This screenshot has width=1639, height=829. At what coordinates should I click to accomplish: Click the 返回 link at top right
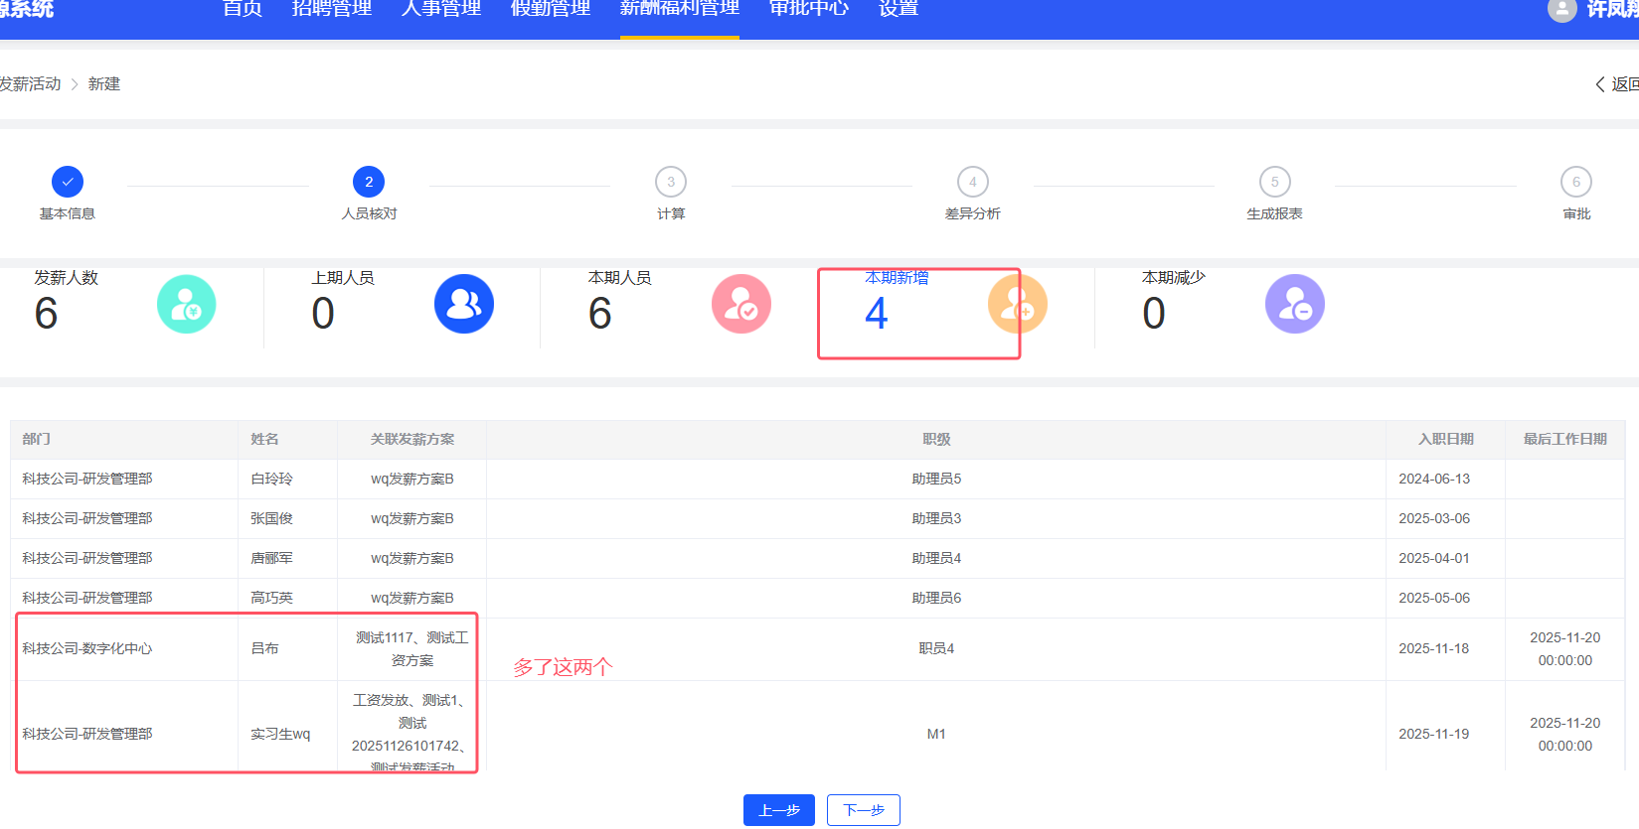[1617, 84]
